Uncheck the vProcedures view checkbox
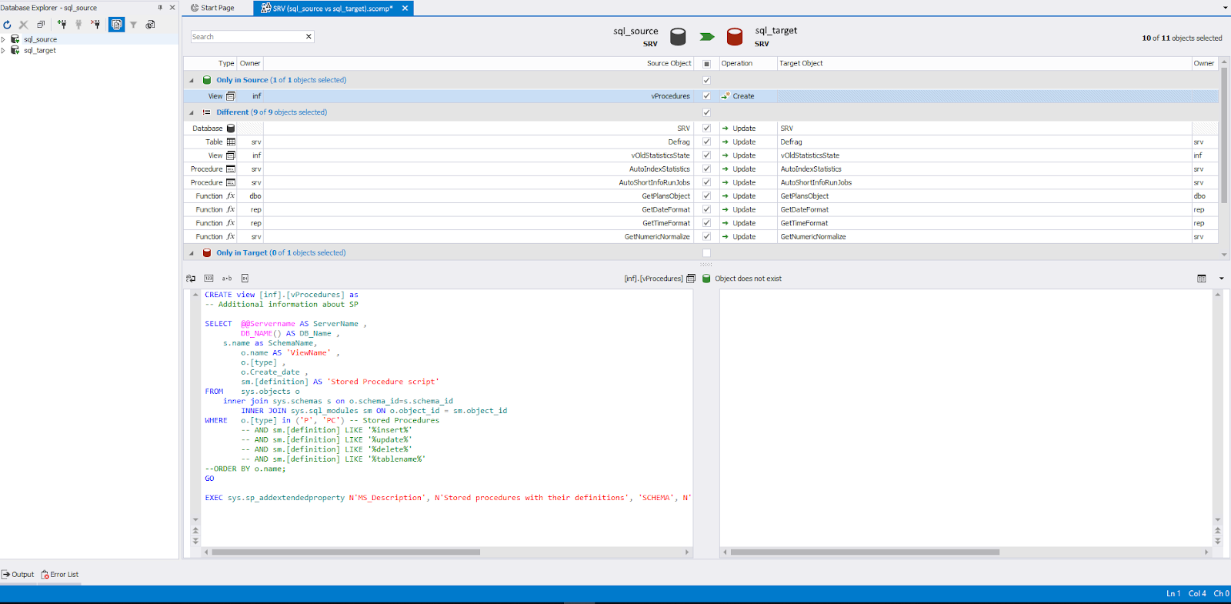Viewport: 1231px width, 604px height. click(706, 96)
